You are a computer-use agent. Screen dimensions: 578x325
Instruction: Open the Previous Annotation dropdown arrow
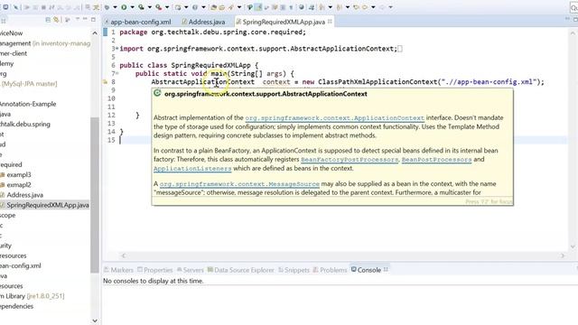[x=348, y=7]
